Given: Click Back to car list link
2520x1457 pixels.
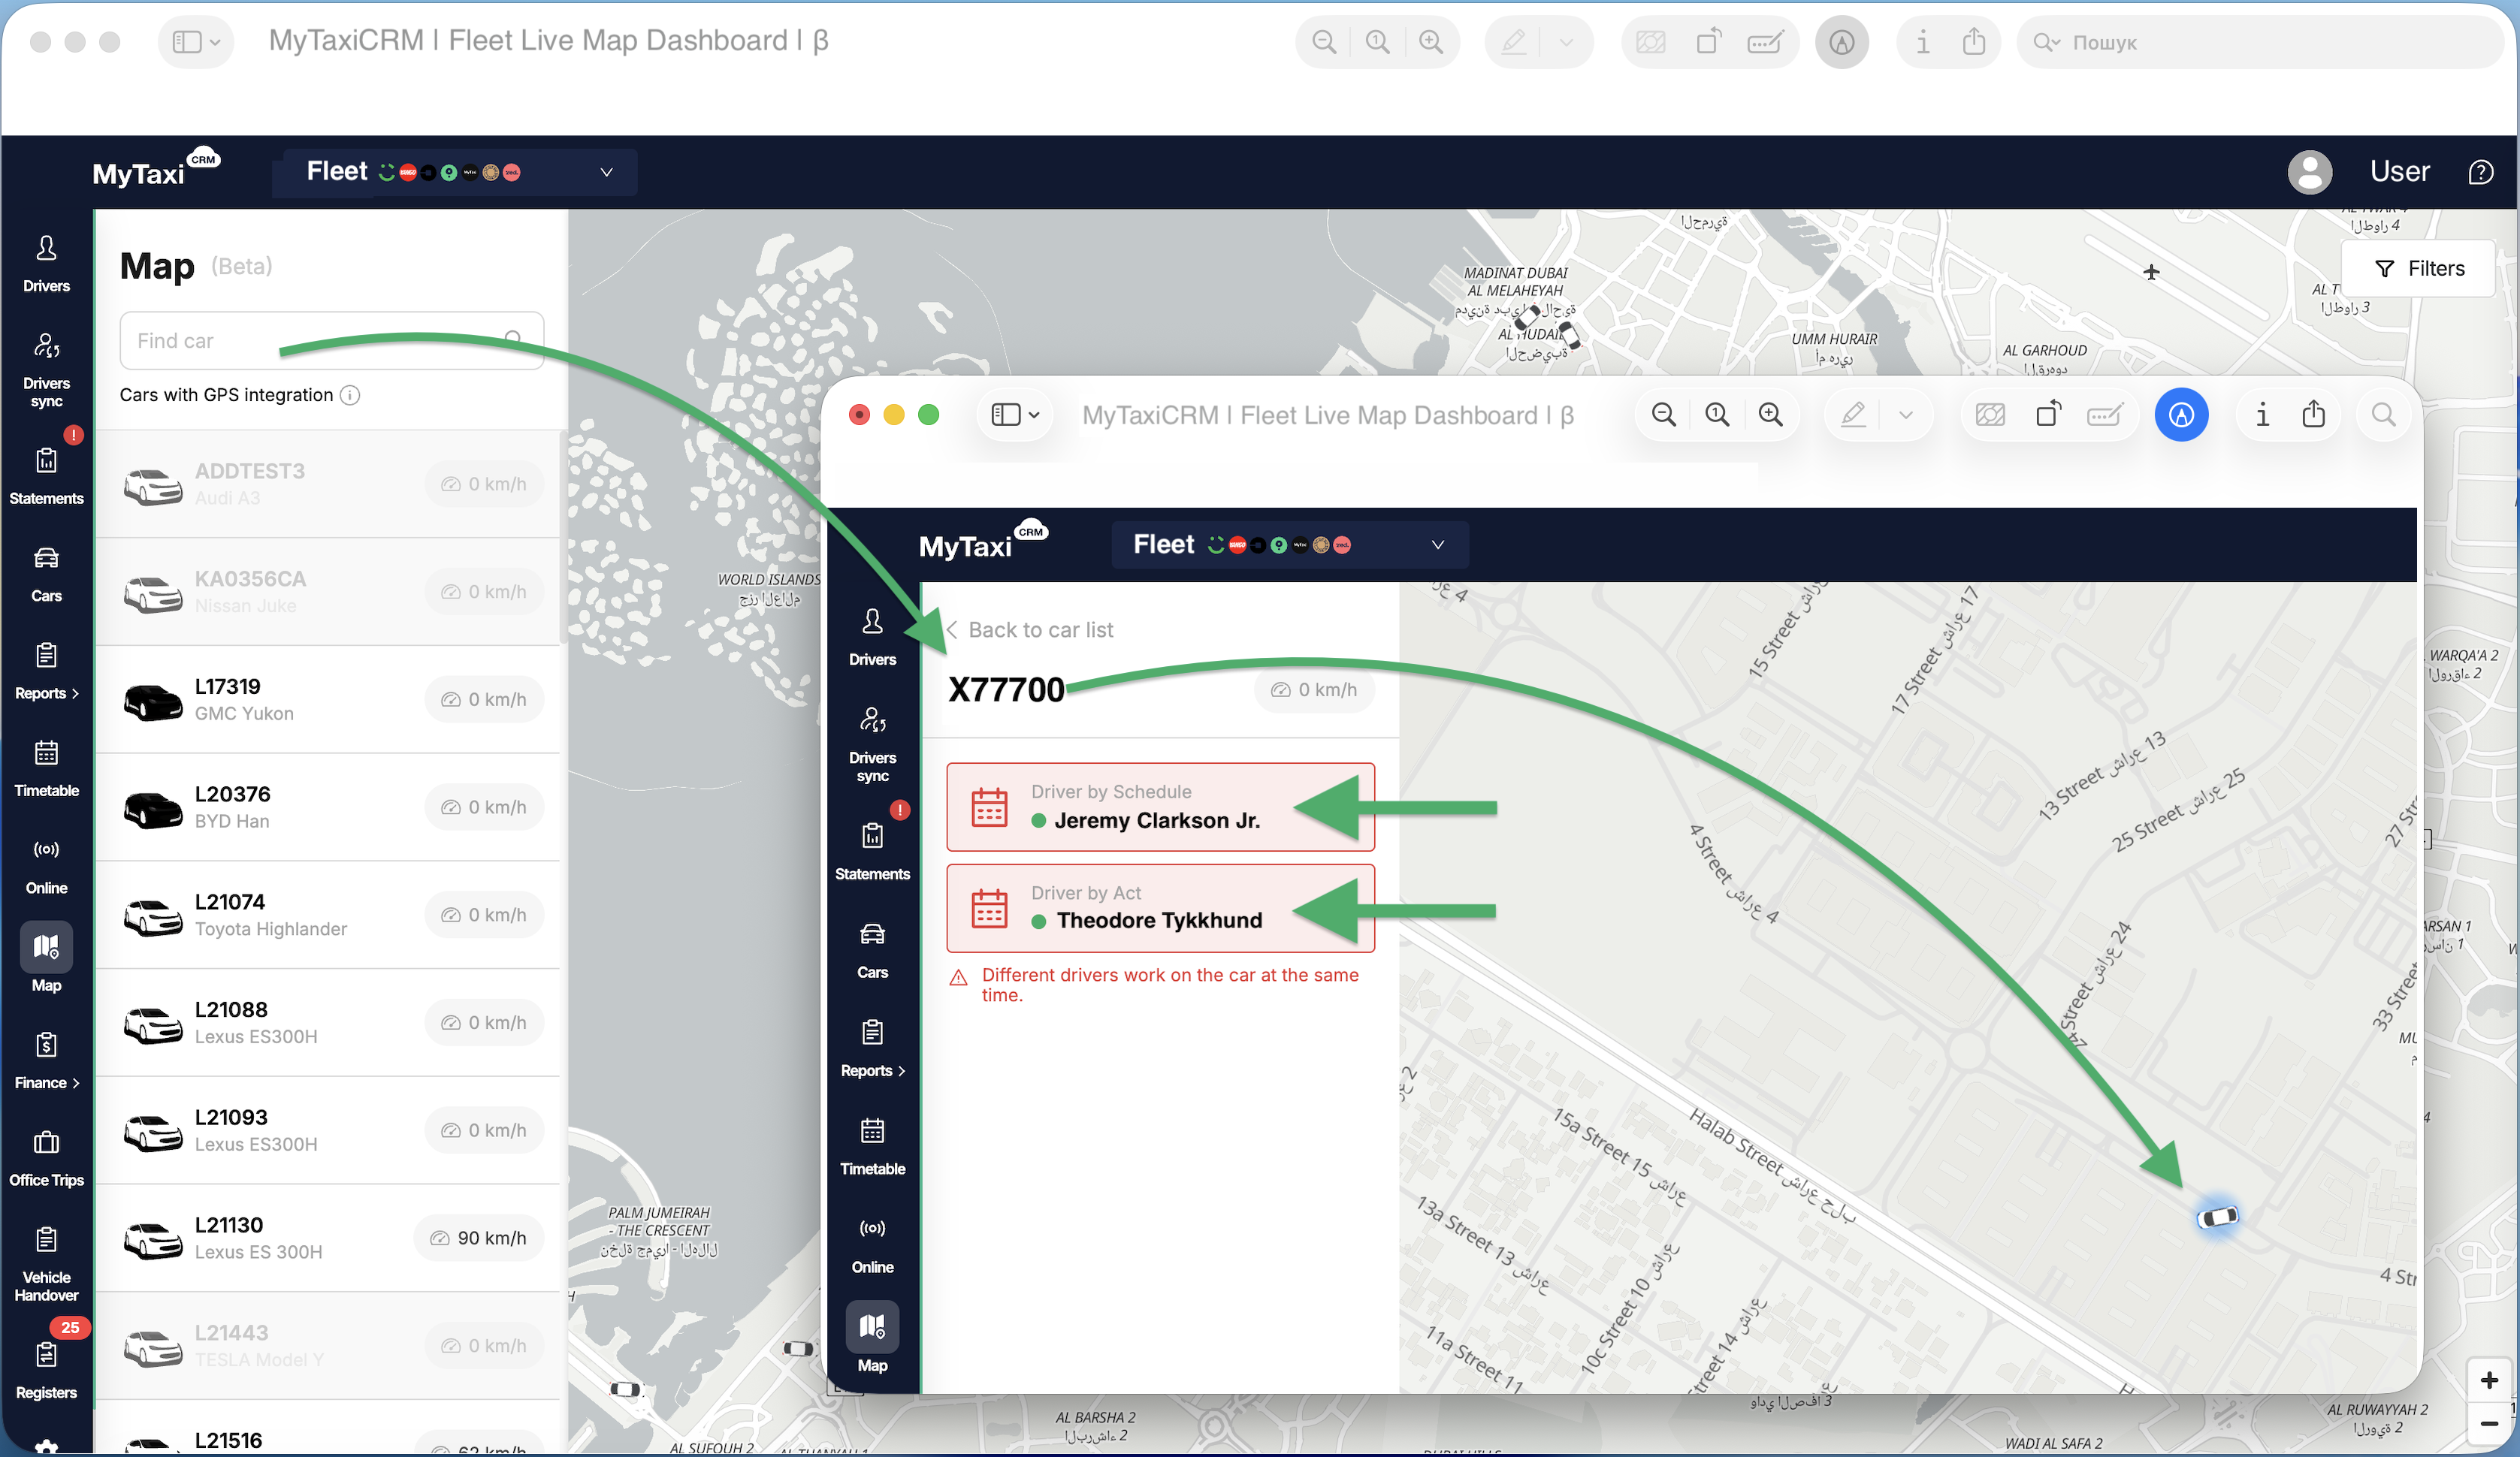Looking at the screenshot, I should click(x=1029, y=629).
